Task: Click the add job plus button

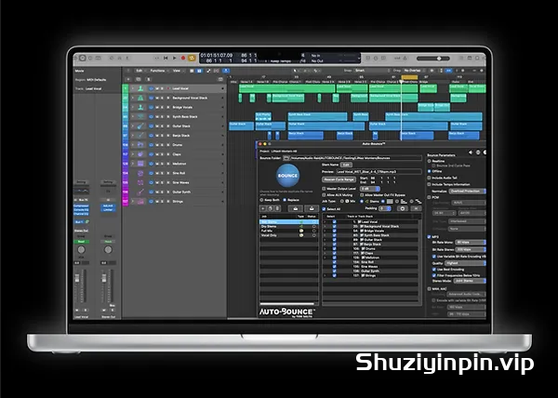Action: pos(263,209)
